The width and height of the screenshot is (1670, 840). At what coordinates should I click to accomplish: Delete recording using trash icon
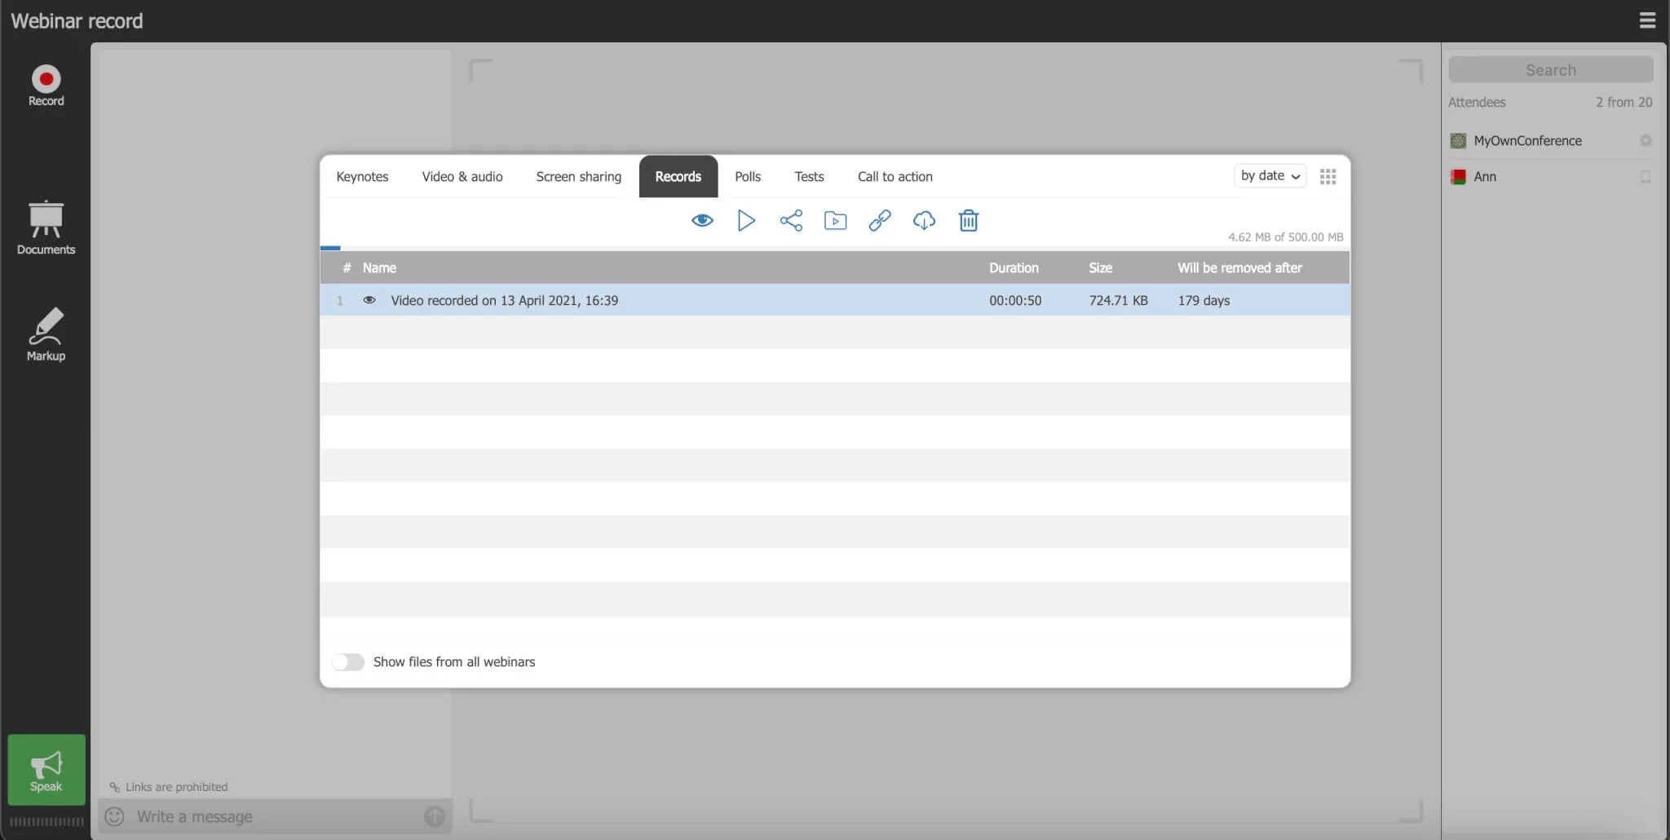(x=968, y=221)
